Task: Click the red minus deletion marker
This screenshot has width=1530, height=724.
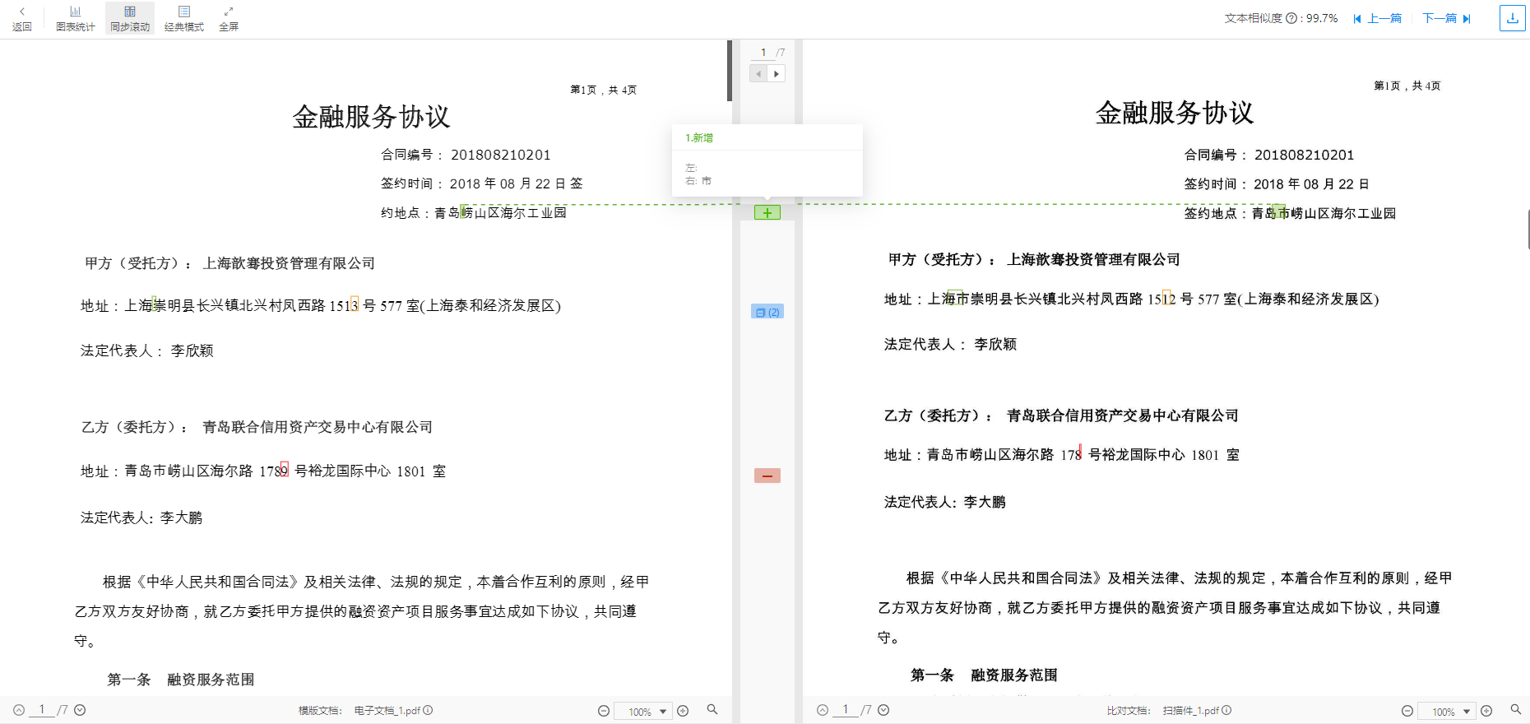Action: pos(767,476)
